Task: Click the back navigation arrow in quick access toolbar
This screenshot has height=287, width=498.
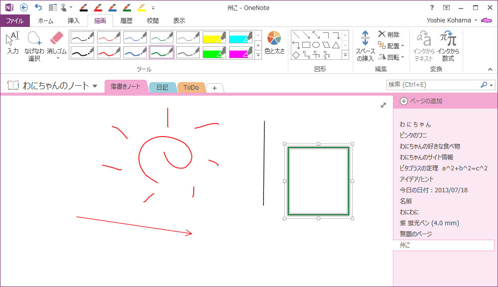Action: (24, 7)
